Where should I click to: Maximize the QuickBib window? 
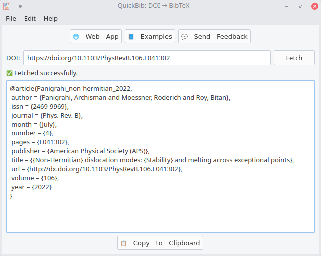[301, 6]
